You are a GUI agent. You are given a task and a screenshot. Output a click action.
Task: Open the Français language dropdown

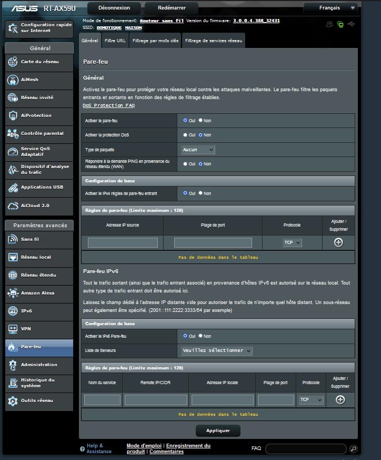pyautogui.click(x=330, y=8)
